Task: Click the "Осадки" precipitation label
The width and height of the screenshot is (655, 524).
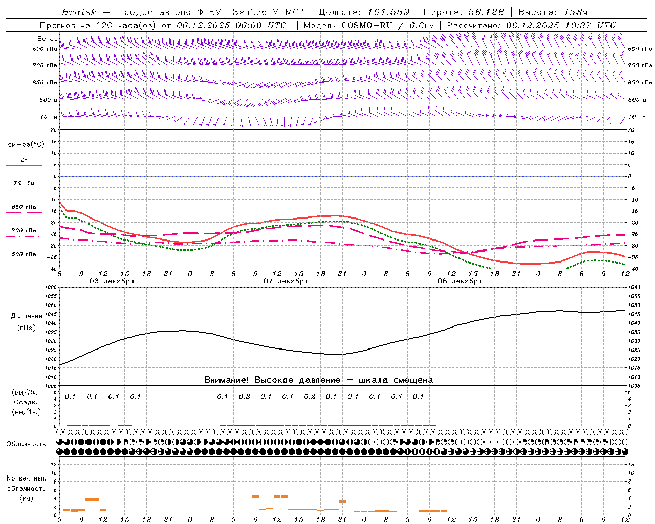Action: [27, 402]
